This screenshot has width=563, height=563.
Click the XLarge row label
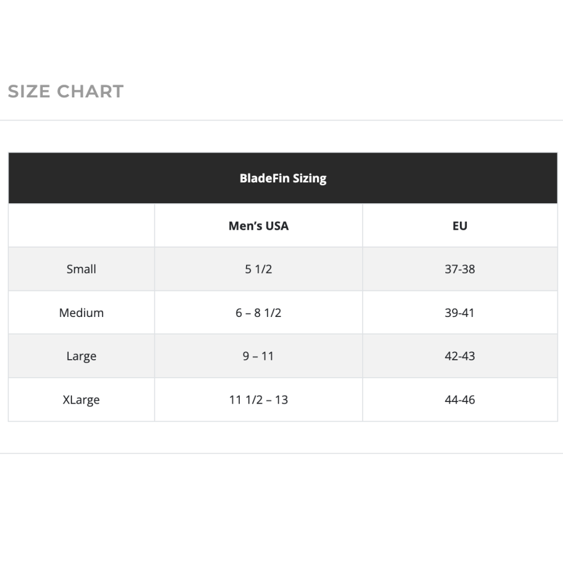[81, 400]
